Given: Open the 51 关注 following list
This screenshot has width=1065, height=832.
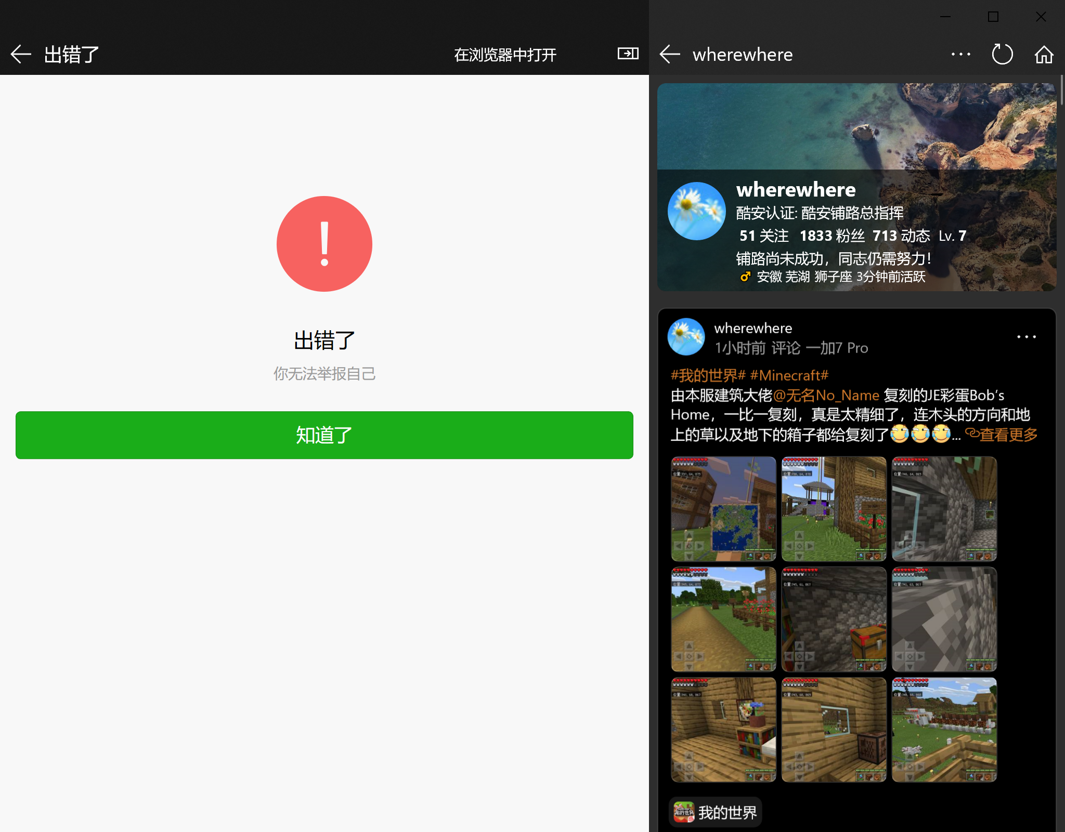Looking at the screenshot, I should [x=763, y=236].
